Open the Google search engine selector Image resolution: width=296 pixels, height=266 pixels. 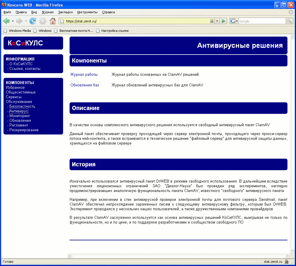click(234, 21)
